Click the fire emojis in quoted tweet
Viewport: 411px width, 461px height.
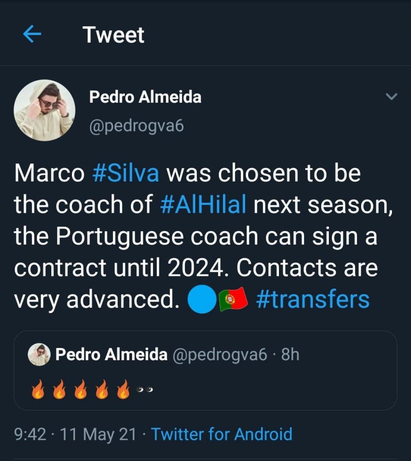(81, 389)
